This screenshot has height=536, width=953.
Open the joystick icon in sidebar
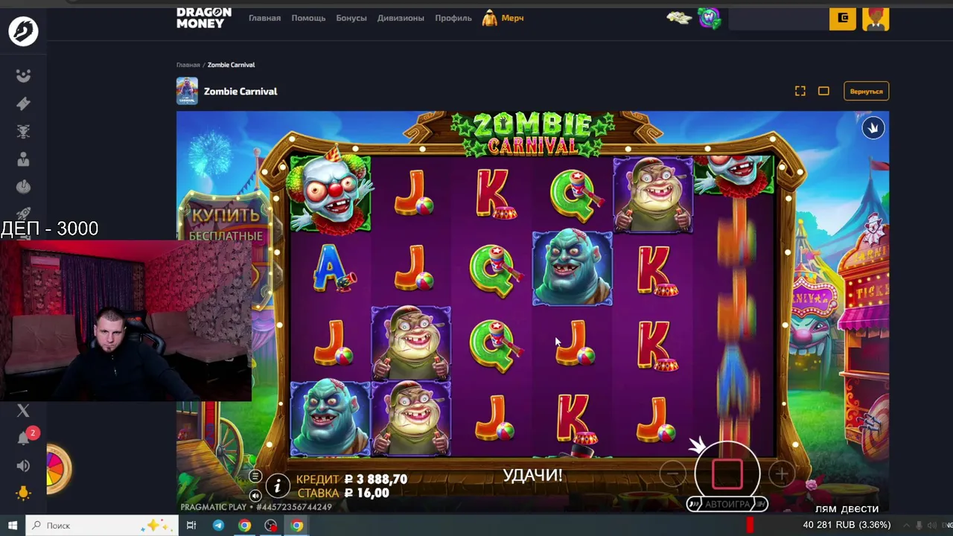23,187
